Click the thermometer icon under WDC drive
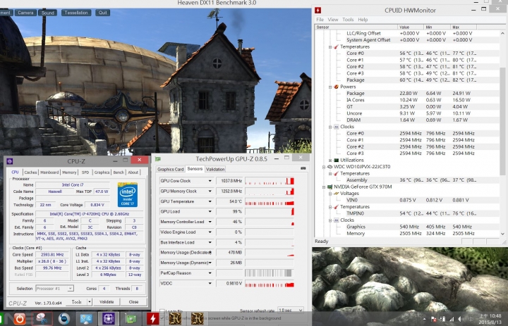The image size is (508, 326). point(337,173)
